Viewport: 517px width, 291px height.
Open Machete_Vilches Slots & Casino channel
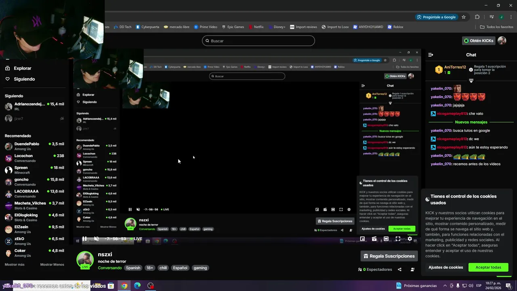pyautogui.click(x=34, y=205)
